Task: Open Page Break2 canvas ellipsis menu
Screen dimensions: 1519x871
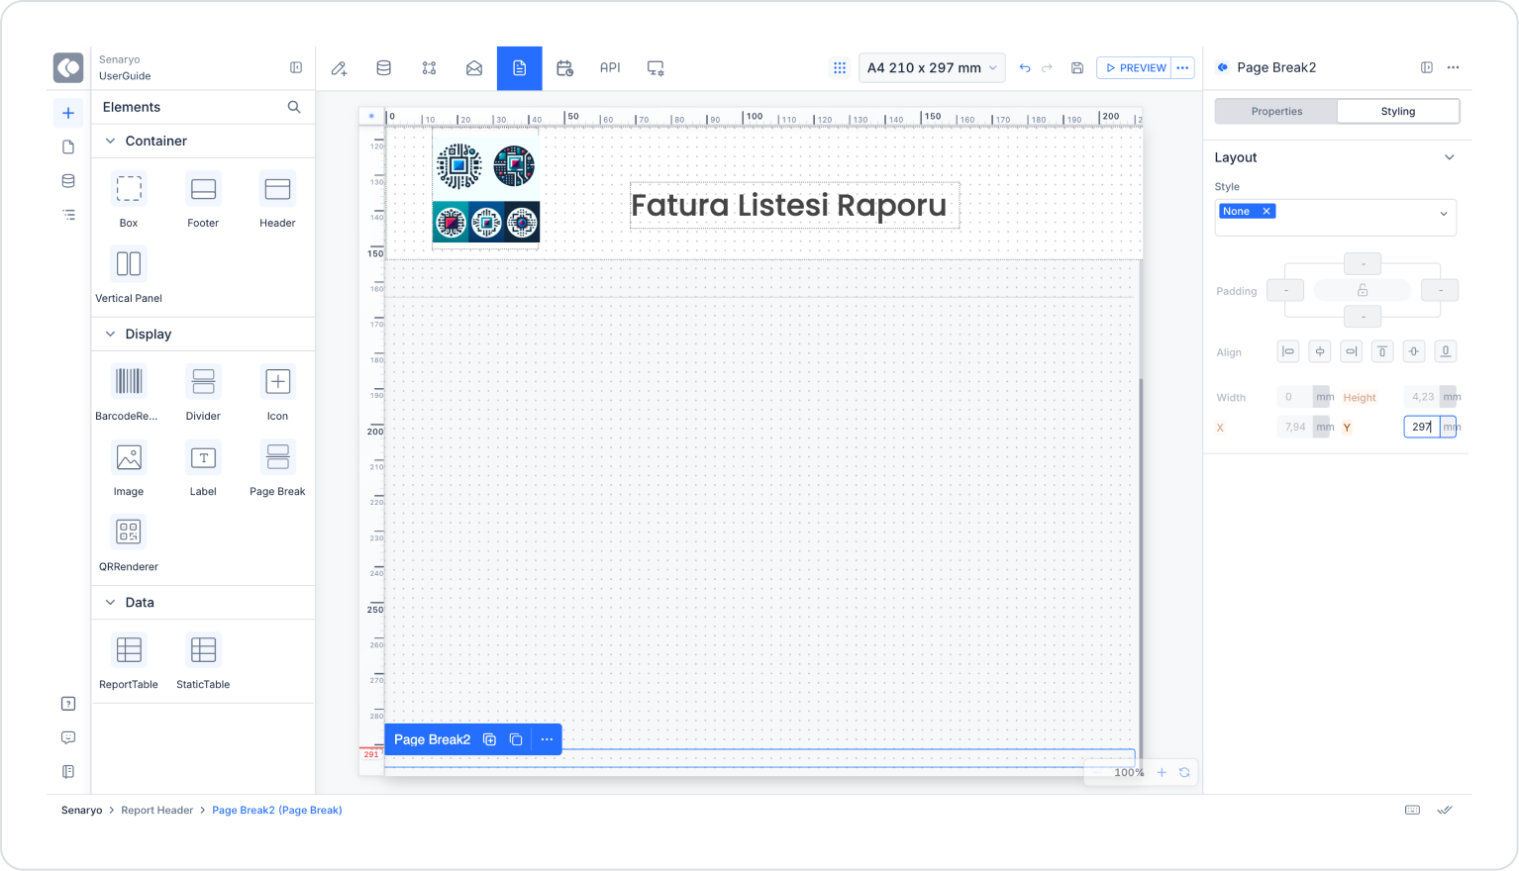Action: click(x=547, y=739)
